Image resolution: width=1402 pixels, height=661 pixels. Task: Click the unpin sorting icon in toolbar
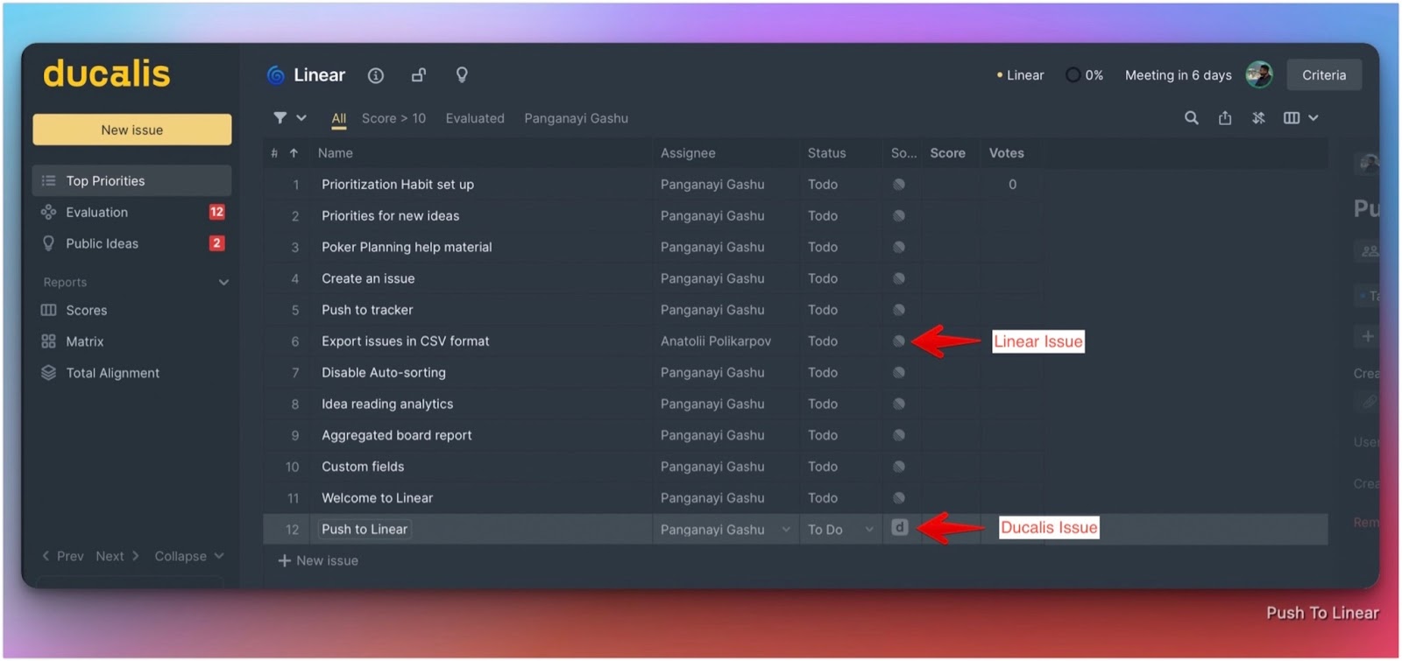1258,117
